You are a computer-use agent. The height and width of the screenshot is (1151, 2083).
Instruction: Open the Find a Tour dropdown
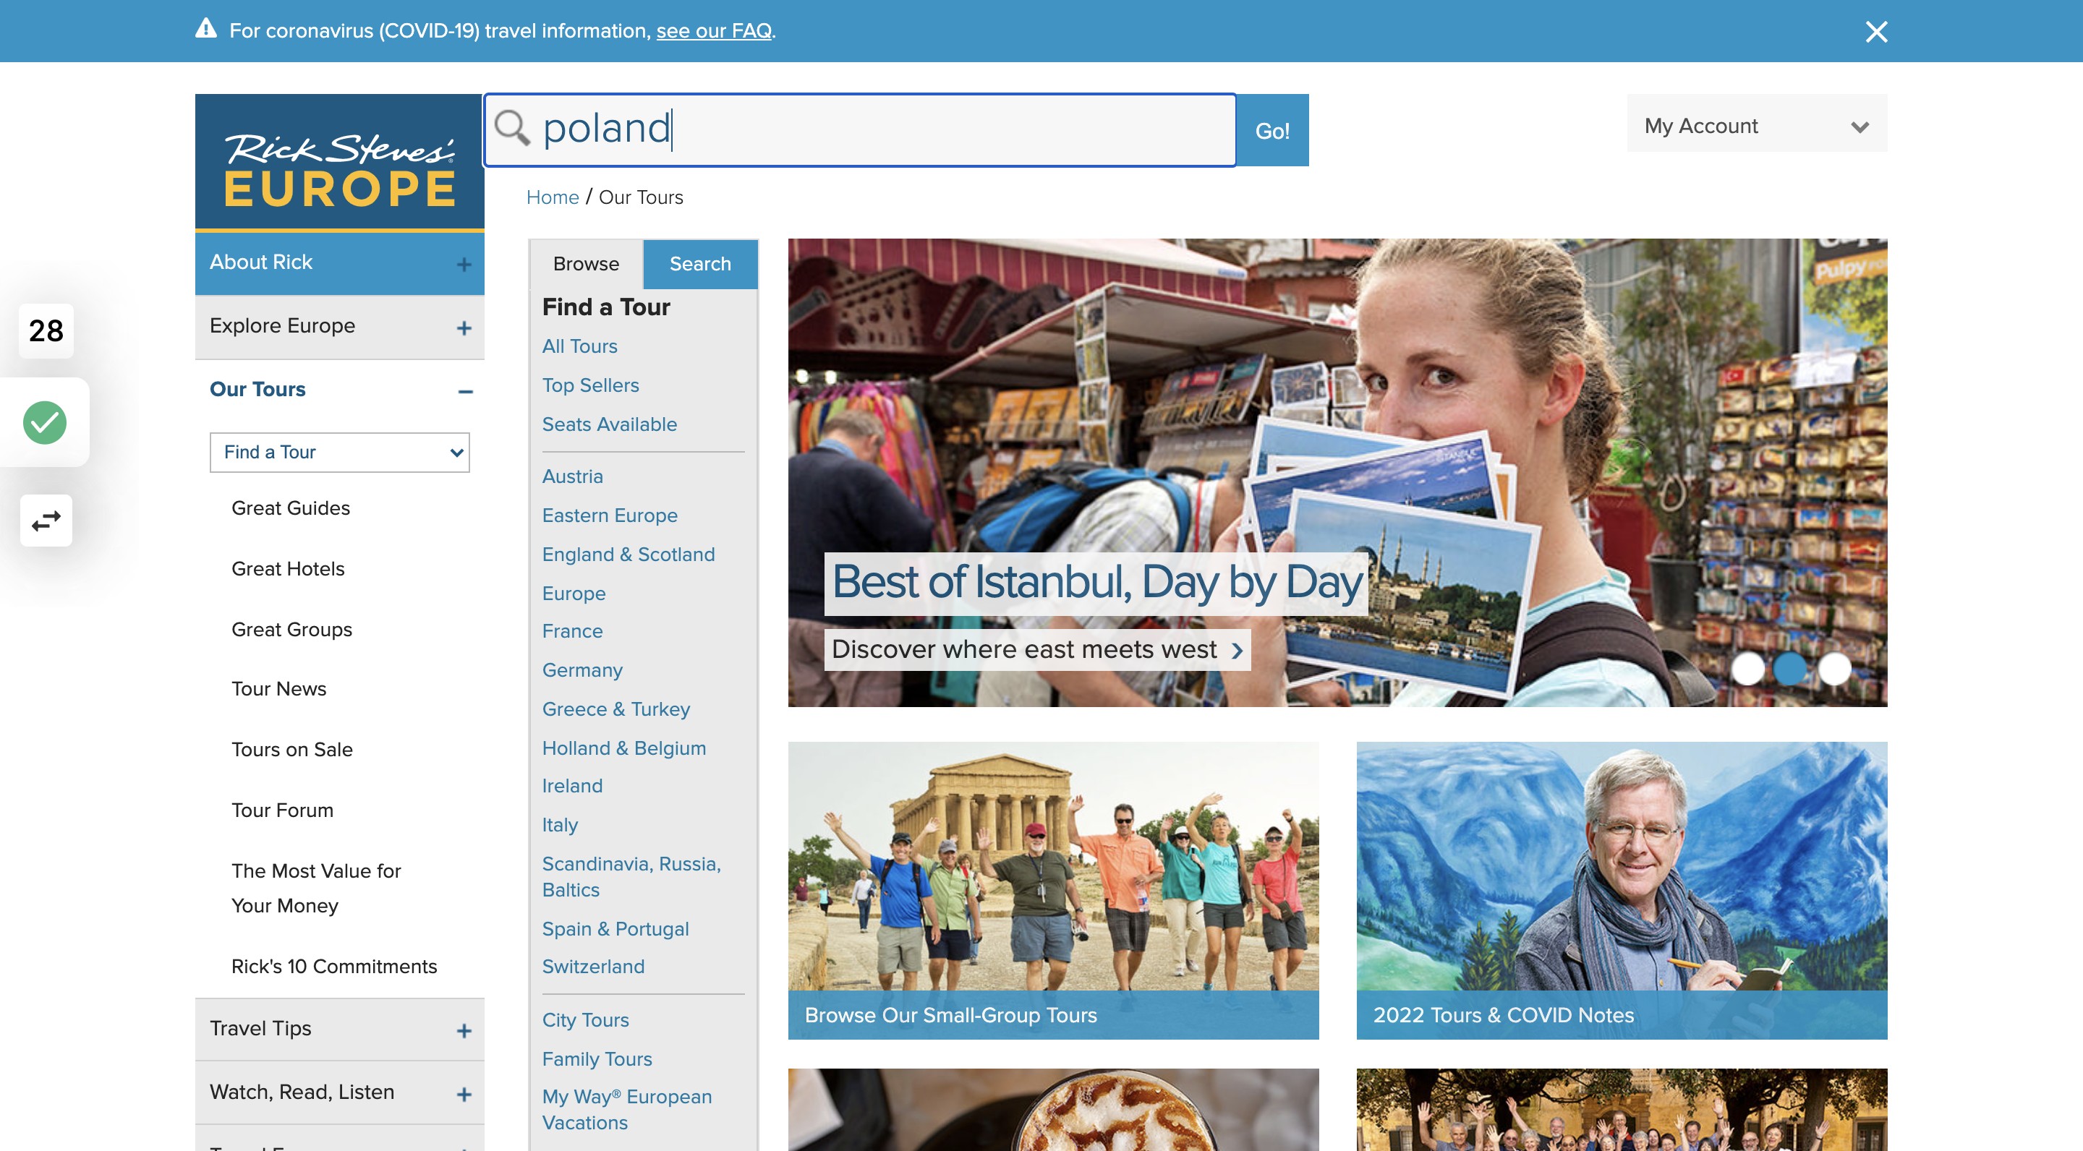pyautogui.click(x=340, y=452)
